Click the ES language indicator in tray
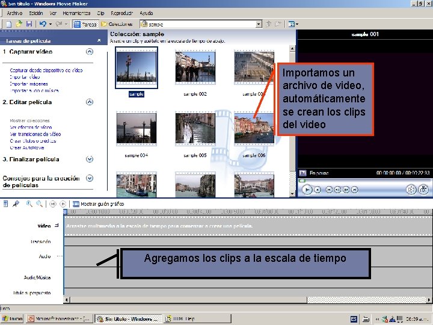 click(354, 319)
